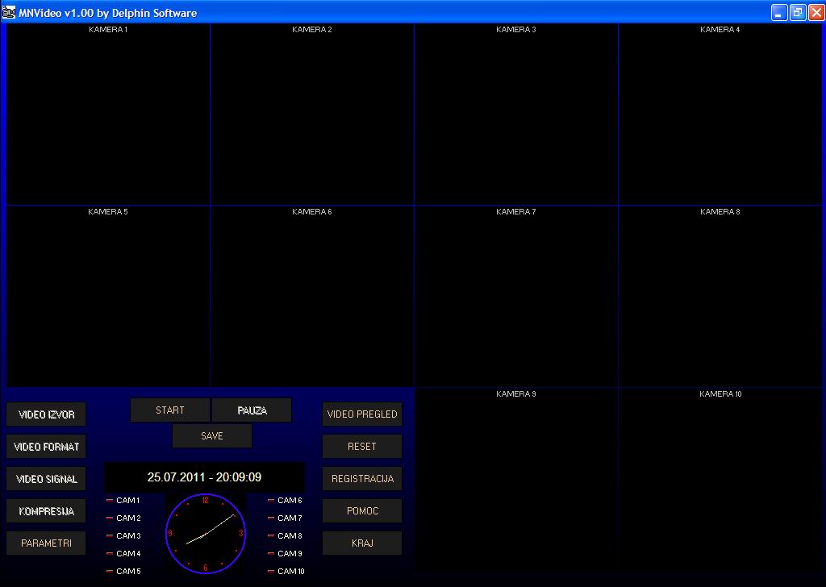Close the MNVideo window
826x587 pixels.
click(816, 13)
